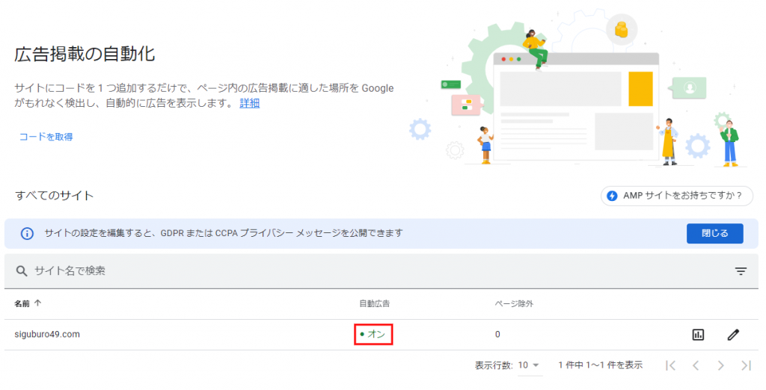Image resolution: width=766 pixels, height=390 pixels.
Task: Click the ページ除外 column header
Action: pos(514,303)
